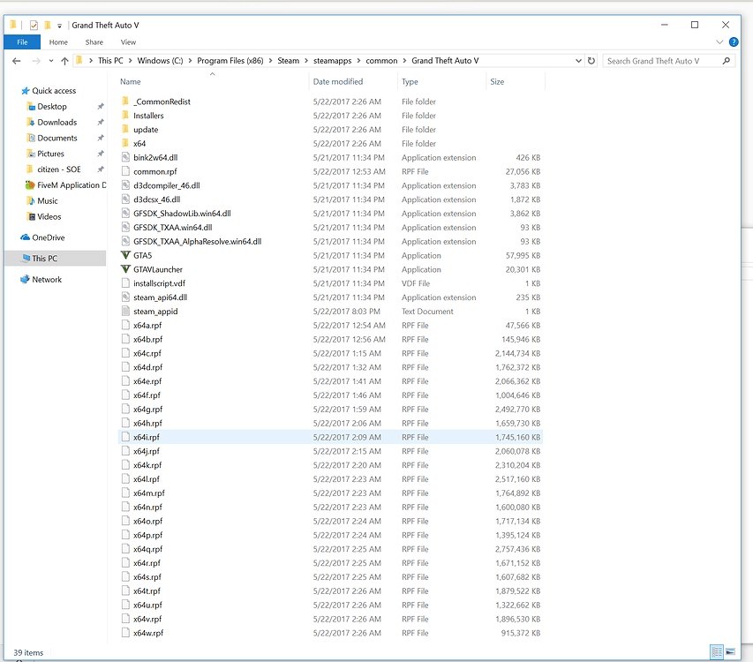Switch to Large icons view in status bar
Image resolution: width=753 pixels, height=662 pixels.
(730, 652)
